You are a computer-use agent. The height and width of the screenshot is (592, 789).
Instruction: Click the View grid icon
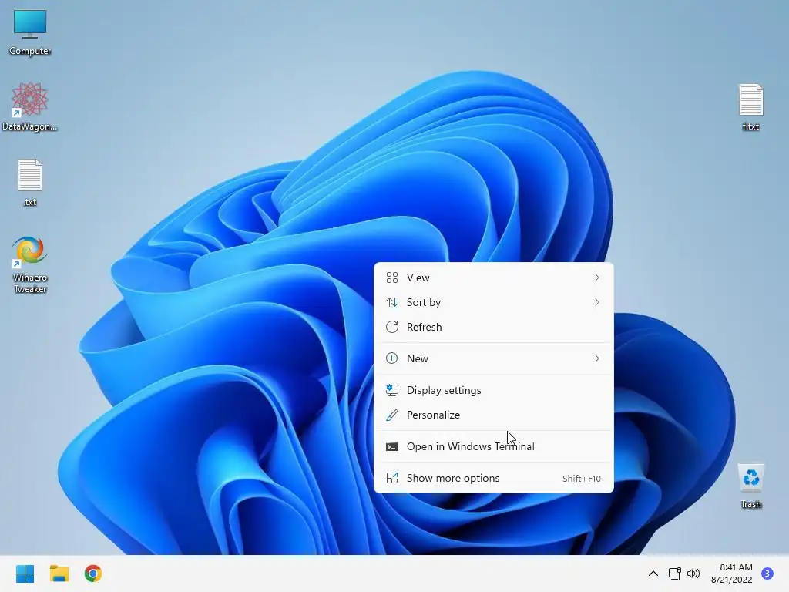[x=392, y=277]
